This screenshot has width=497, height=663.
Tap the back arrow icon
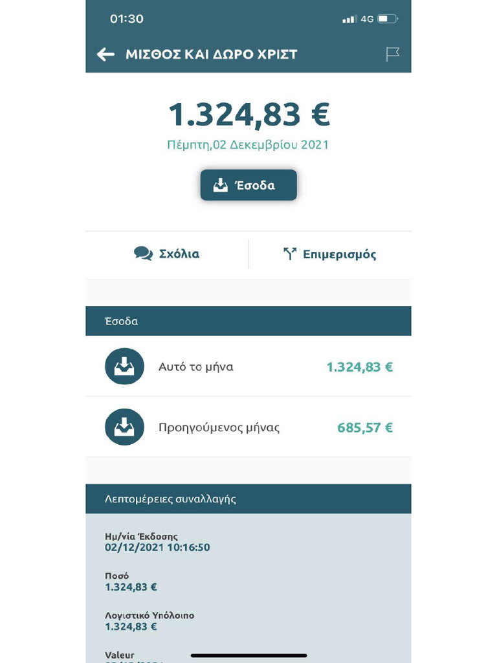point(105,54)
